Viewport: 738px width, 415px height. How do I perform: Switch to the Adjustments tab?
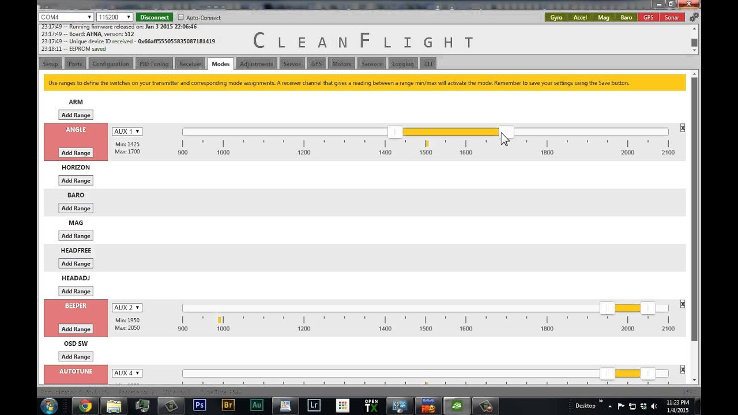click(257, 63)
